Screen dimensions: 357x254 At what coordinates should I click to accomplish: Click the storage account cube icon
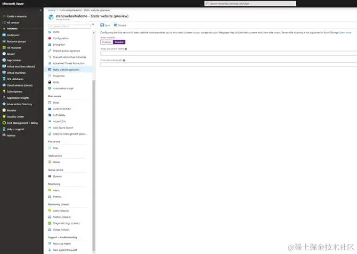tap(51, 17)
